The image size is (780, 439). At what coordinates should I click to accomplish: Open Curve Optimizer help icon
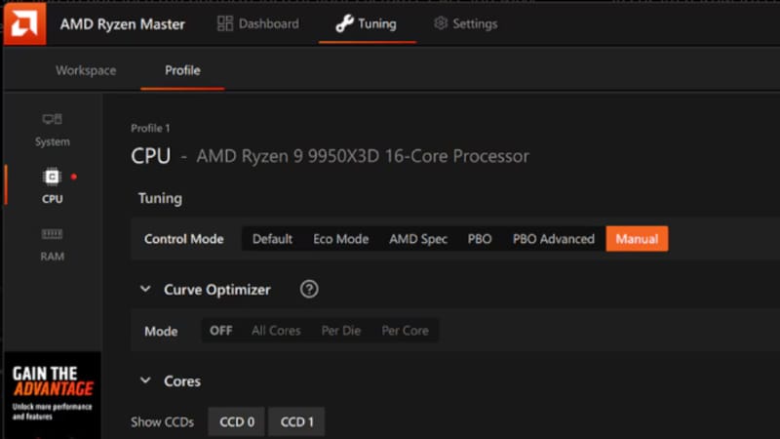(x=309, y=289)
